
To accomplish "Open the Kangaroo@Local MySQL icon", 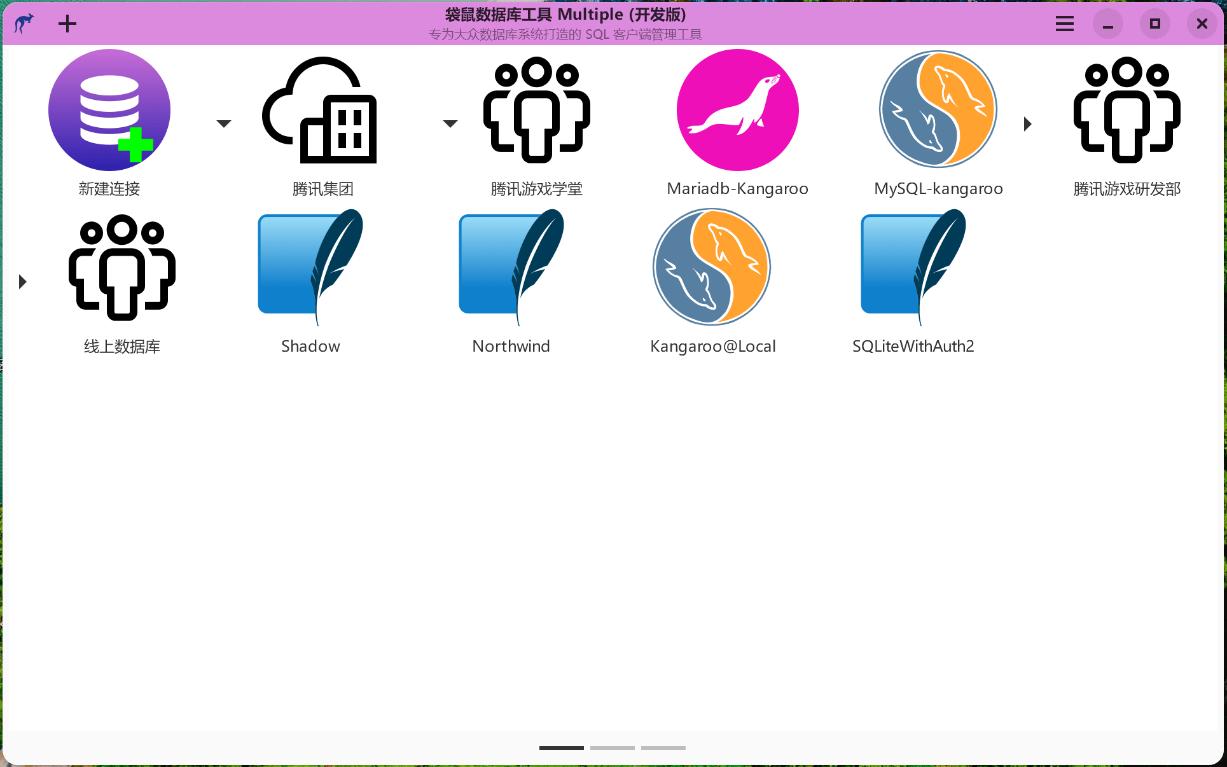I will point(712,267).
